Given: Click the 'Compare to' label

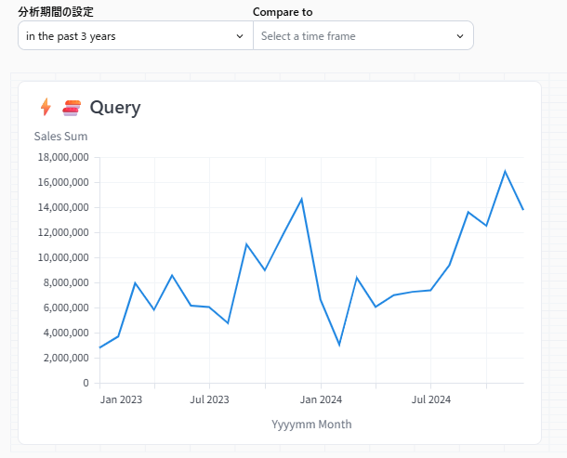Looking at the screenshot, I should [283, 12].
